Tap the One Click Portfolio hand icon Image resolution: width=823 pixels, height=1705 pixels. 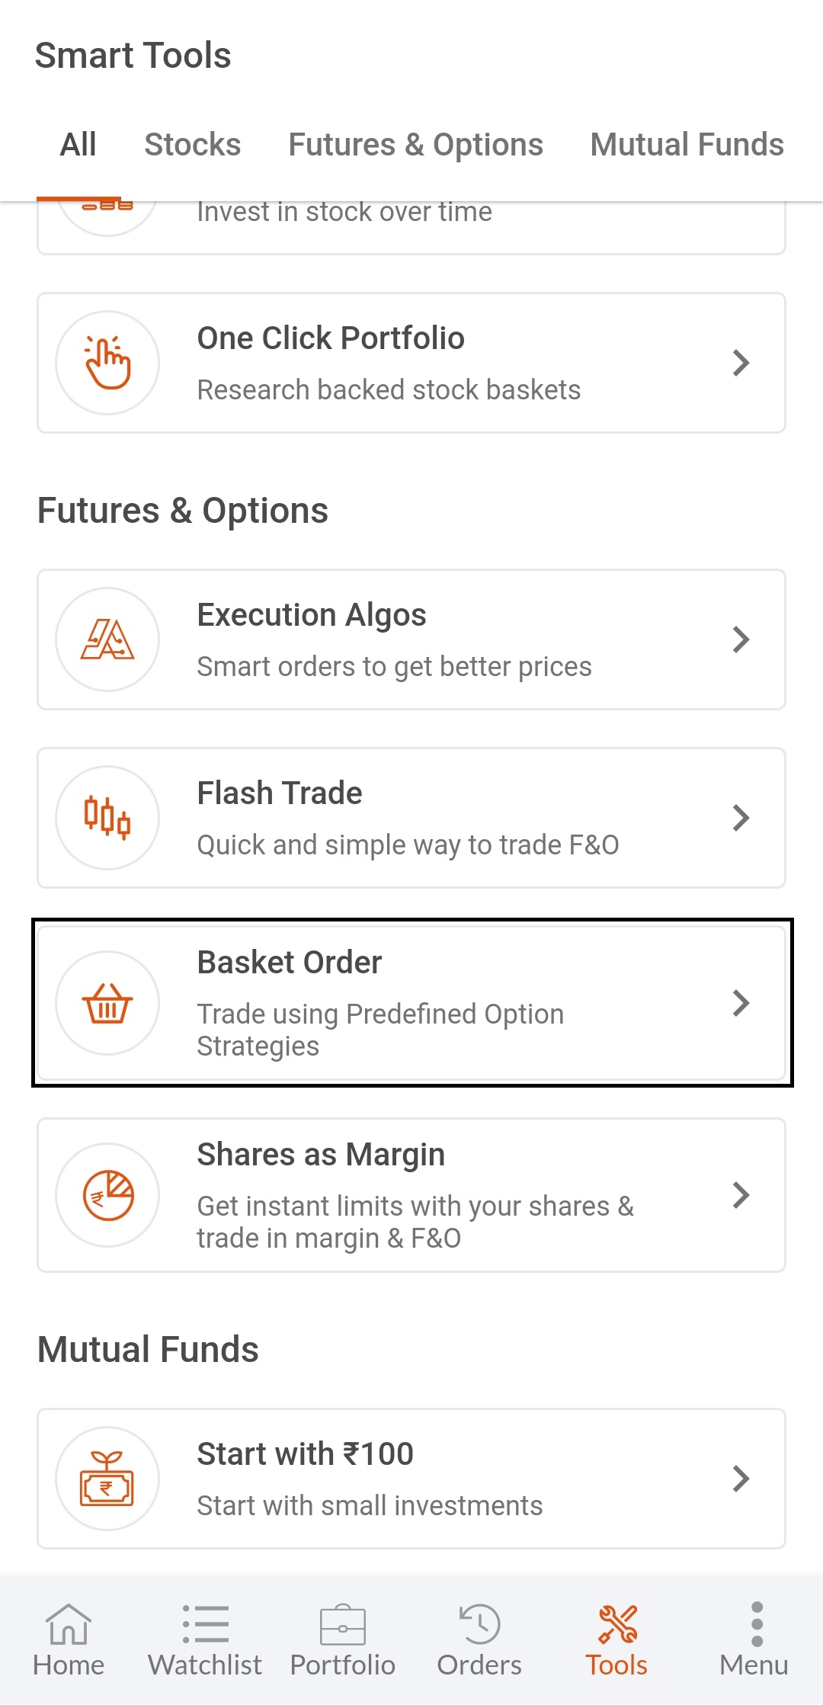coord(107,363)
